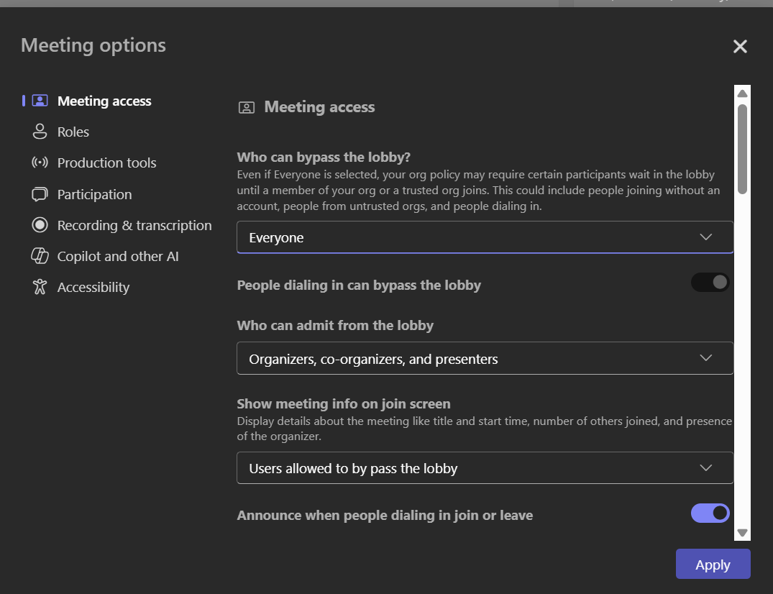773x594 pixels.
Task: Click the Production tools broadcast icon
Action: tap(40, 163)
